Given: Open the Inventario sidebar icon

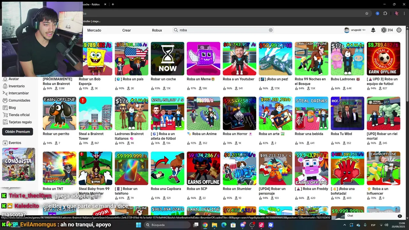Looking at the screenshot, I should click(5, 86).
